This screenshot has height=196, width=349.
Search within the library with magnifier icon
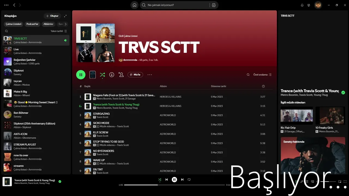point(7,31)
